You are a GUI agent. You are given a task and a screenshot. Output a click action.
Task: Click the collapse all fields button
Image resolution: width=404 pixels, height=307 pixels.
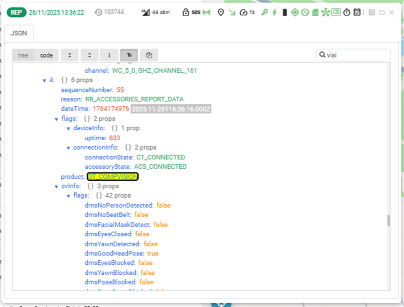click(x=70, y=55)
